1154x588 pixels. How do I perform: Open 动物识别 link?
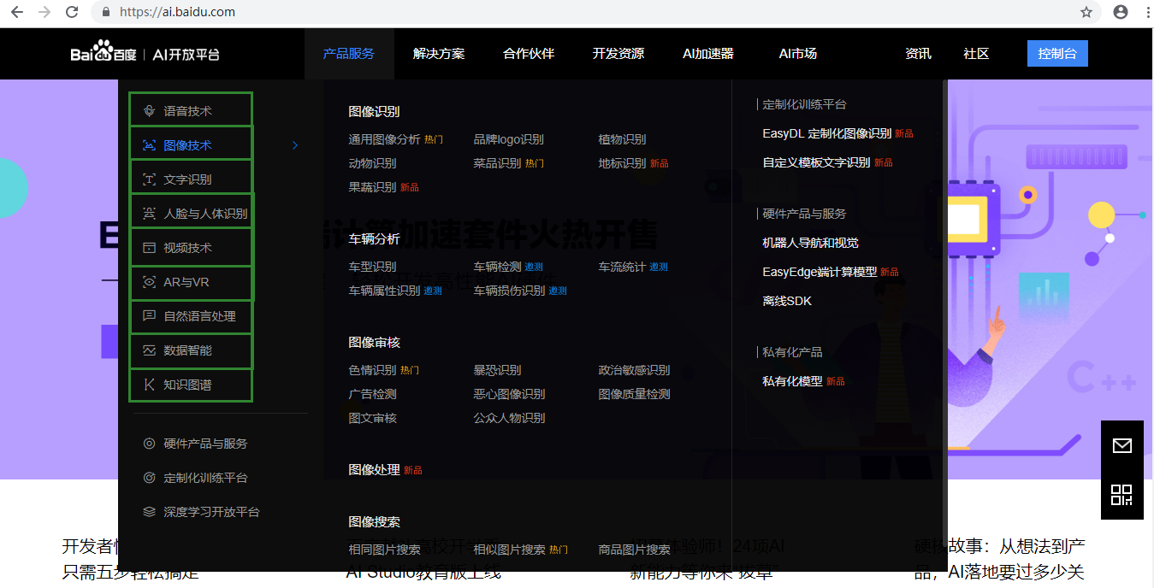(x=372, y=163)
